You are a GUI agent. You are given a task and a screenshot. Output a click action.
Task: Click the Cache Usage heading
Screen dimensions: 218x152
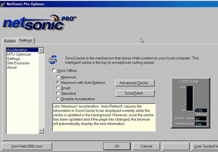tap(189, 81)
